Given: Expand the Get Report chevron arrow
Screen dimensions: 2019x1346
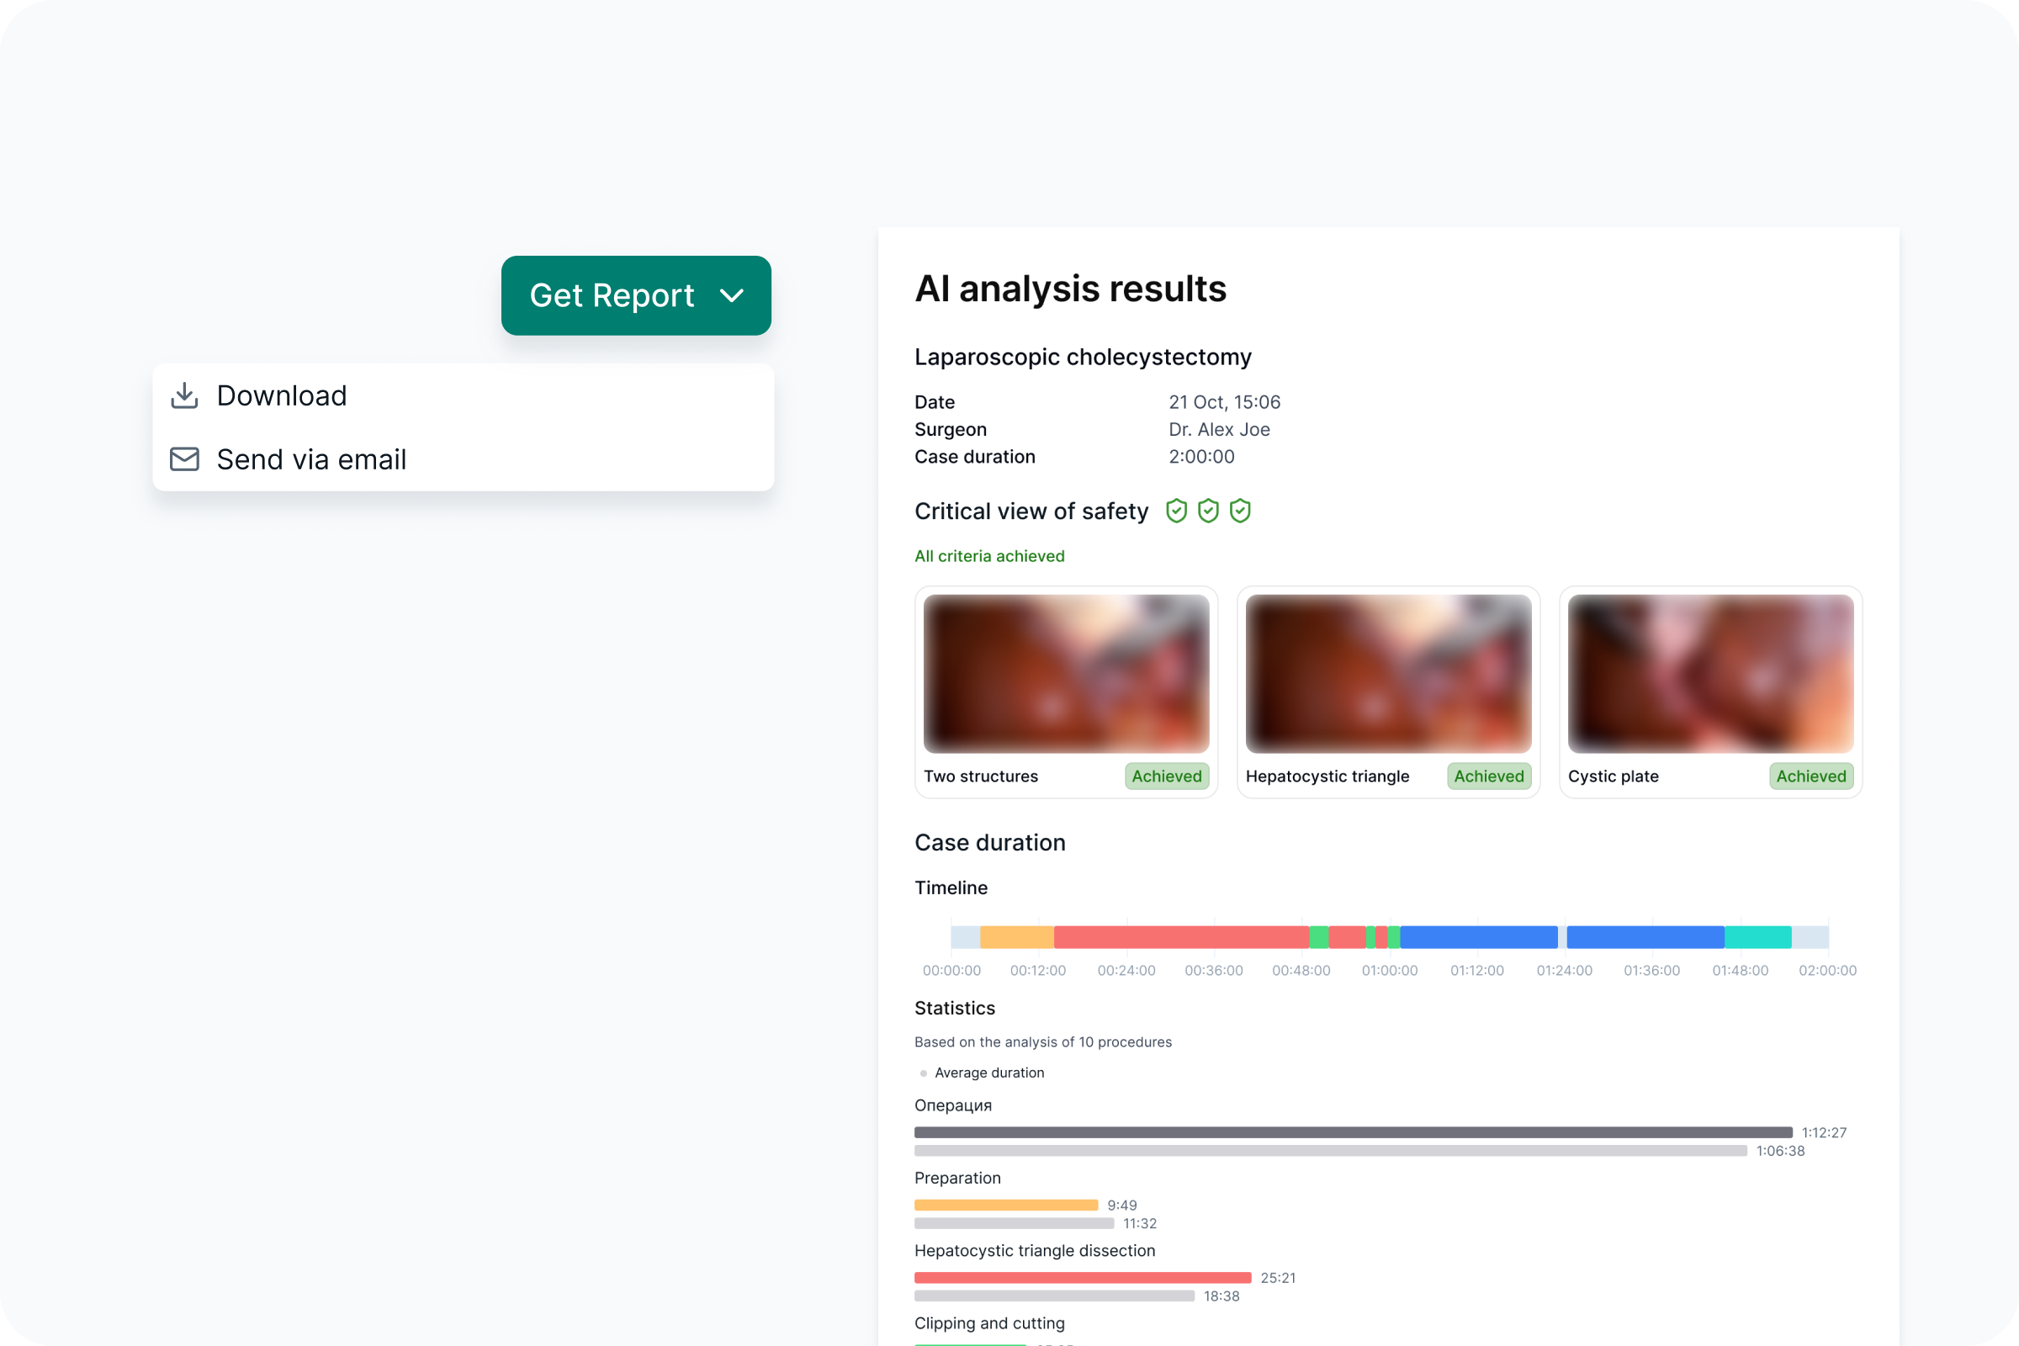Looking at the screenshot, I should pyautogui.click(x=731, y=295).
